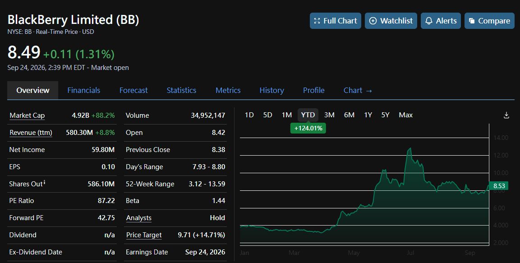Download chart data with the download icon

[506, 115]
